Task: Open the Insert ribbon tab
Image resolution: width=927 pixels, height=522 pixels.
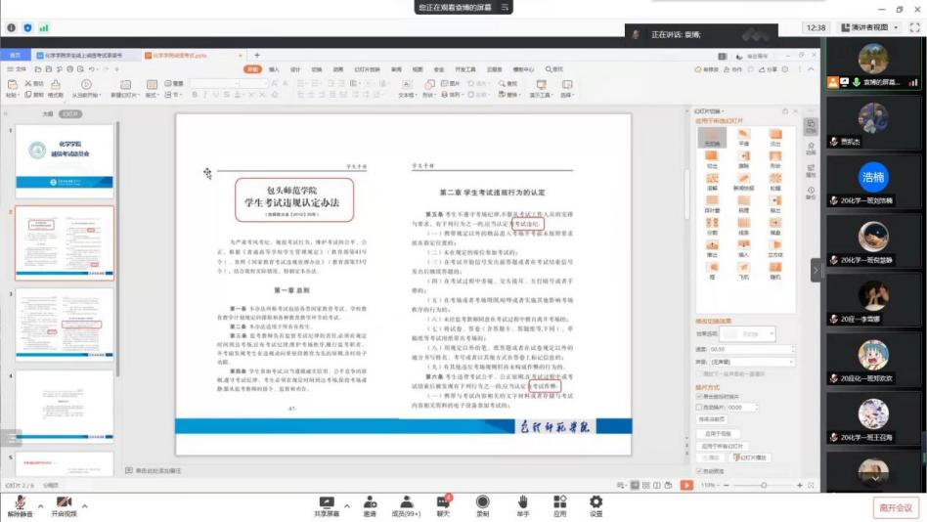Action: 274,69
